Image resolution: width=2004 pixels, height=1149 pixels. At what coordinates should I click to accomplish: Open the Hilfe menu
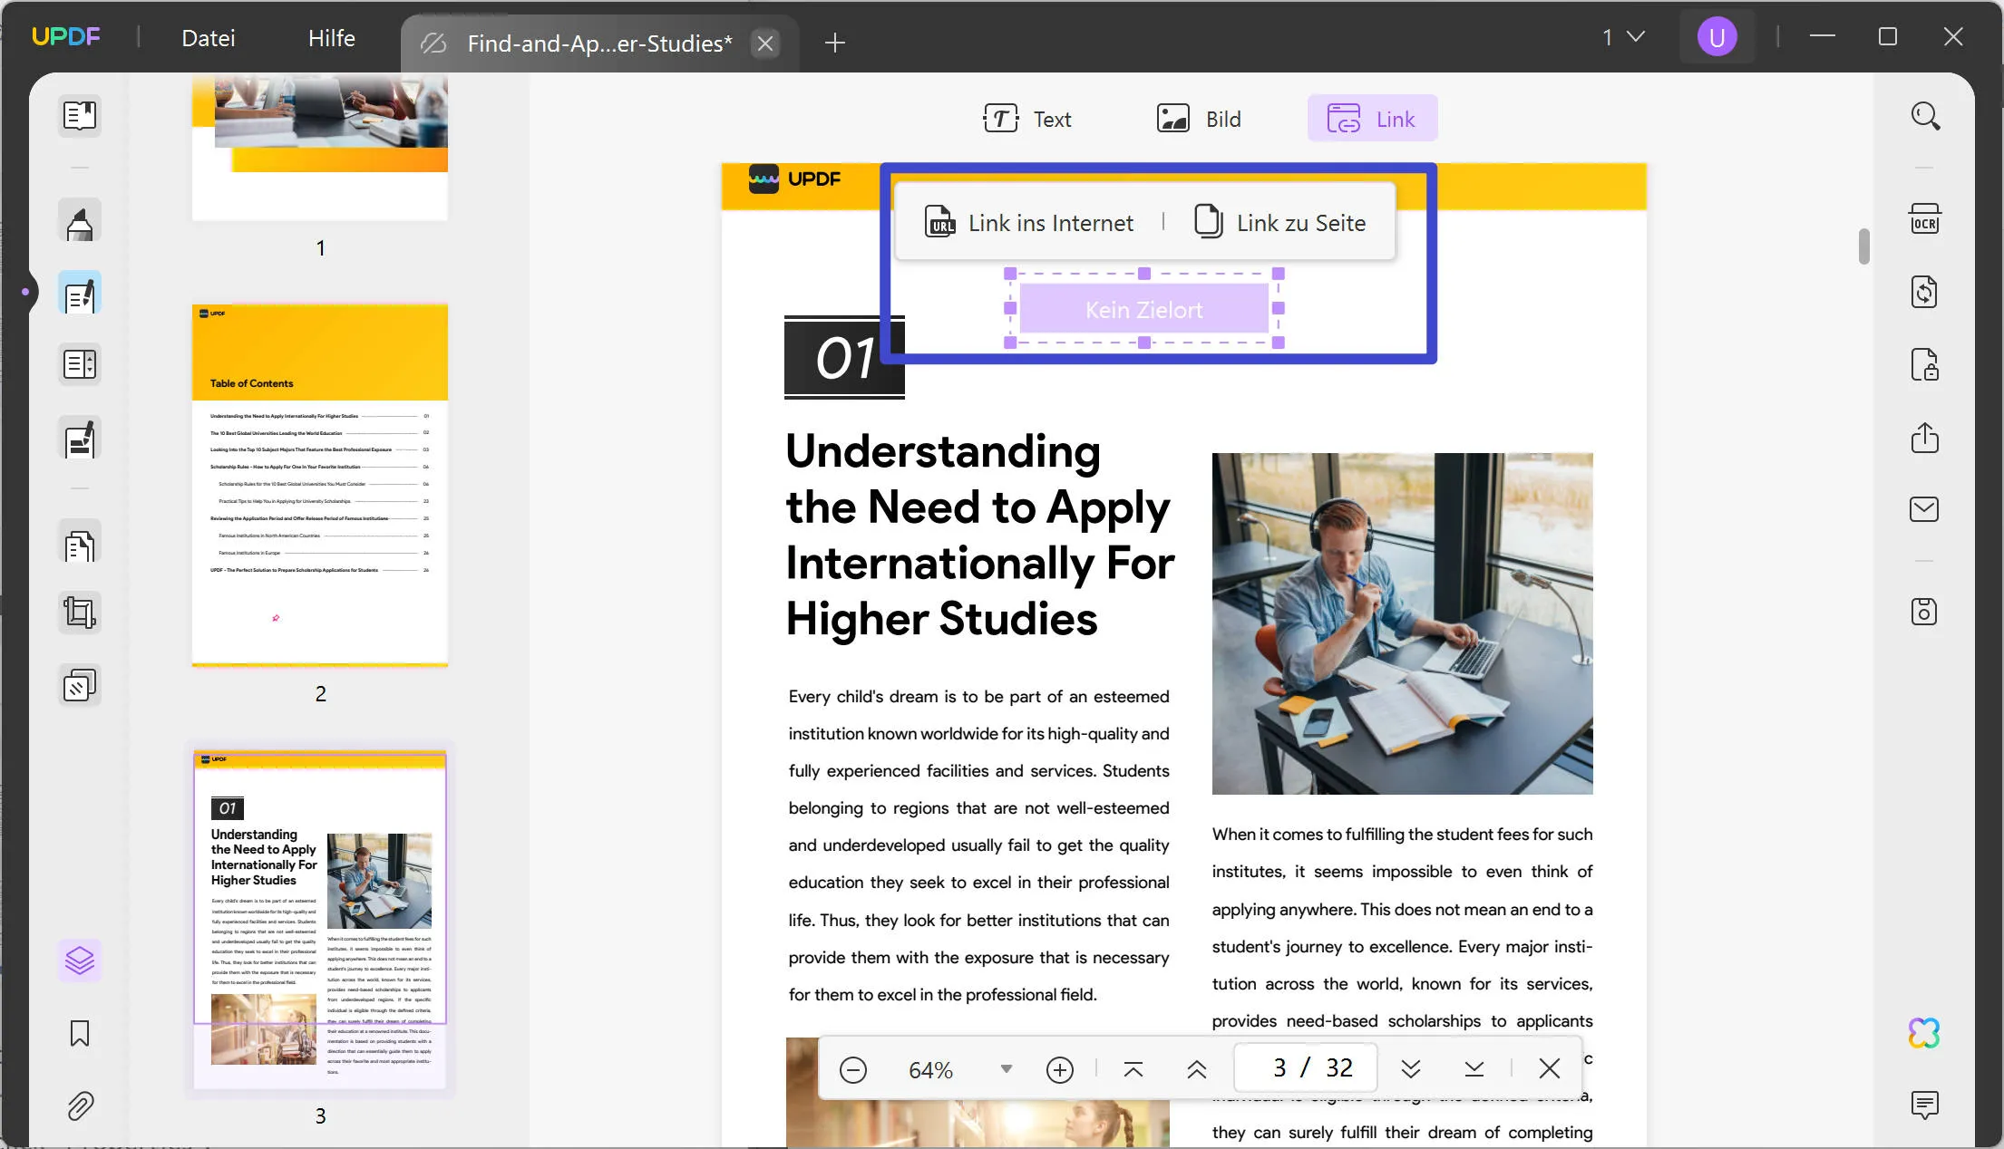[x=332, y=38]
